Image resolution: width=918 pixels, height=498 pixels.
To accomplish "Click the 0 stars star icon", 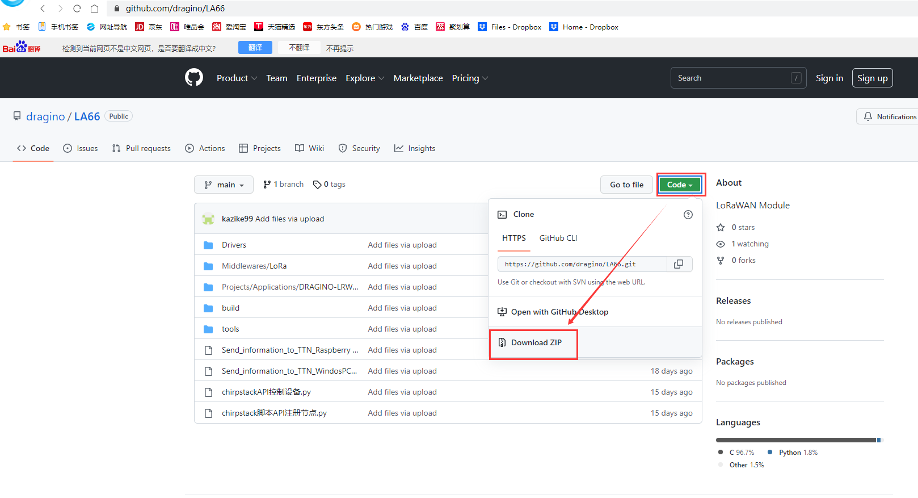I will tap(721, 228).
